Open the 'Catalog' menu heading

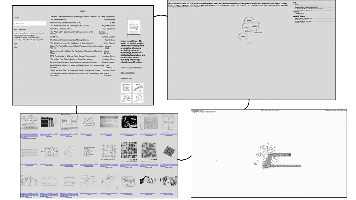pyautogui.click(x=296, y=12)
